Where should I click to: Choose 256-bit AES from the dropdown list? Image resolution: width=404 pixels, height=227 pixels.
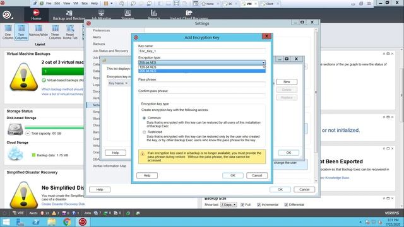coord(202,71)
